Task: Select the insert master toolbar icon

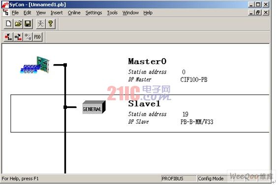Action: pos(8,37)
